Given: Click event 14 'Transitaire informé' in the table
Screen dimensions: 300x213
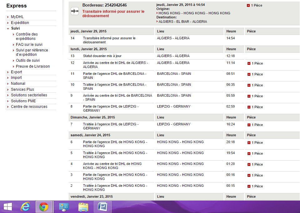Looking at the screenshot, I should [x=109, y=40].
